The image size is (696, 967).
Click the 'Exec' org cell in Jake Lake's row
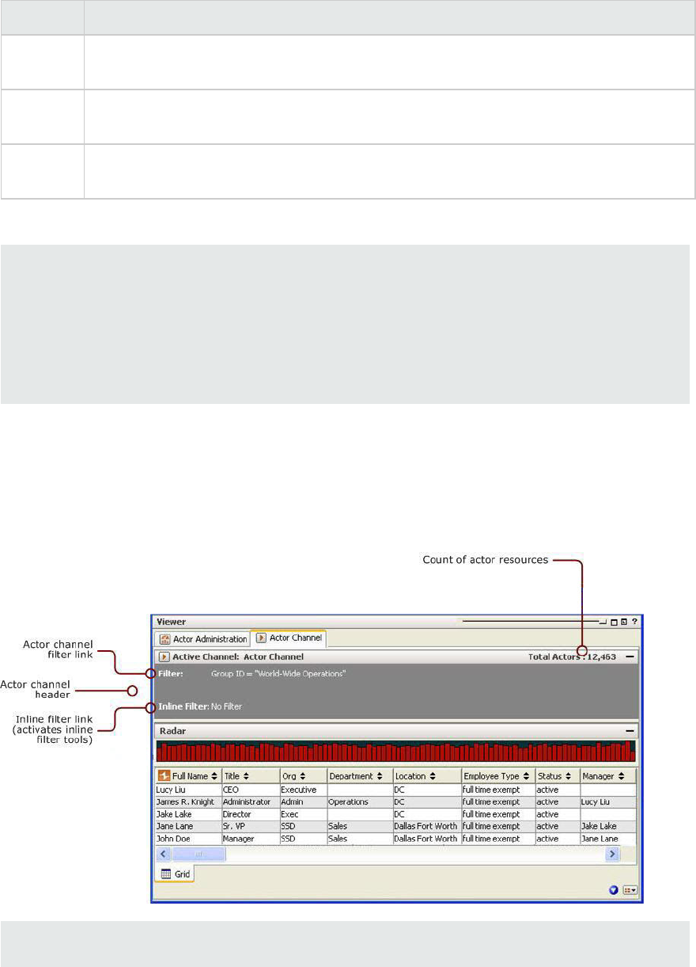pos(303,814)
